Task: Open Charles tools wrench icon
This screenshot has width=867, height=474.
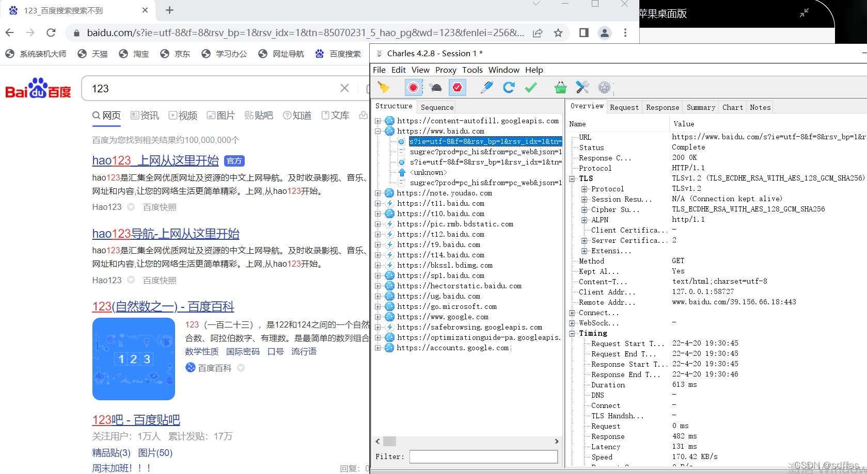Action: (582, 88)
